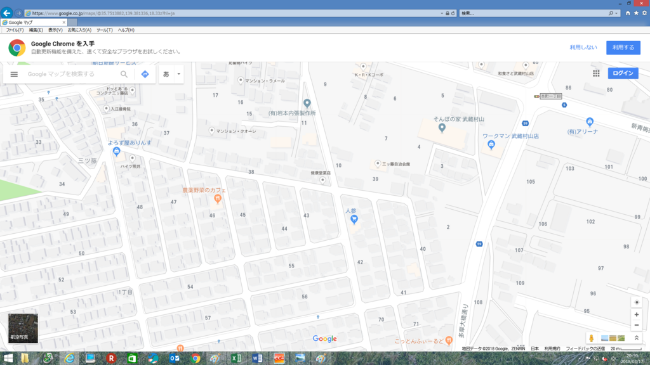
Task: Open the 利用規約 terms link
Action: [552, 349]
